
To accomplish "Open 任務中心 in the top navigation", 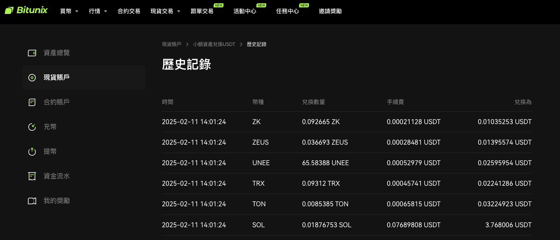I will click(x=288, y=11).
